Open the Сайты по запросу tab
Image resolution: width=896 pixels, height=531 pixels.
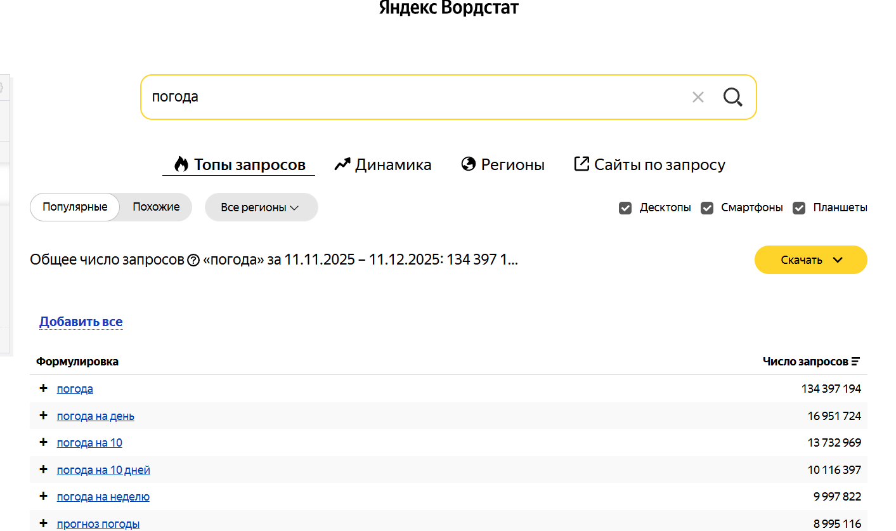pyautogui.click(x=649, y=165)
